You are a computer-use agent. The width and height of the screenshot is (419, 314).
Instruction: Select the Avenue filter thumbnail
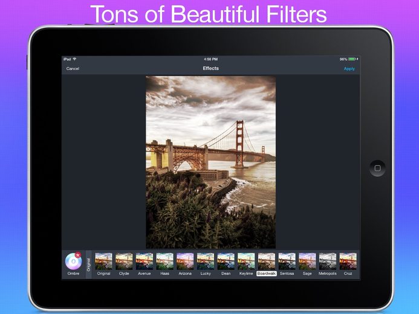click(x=145, y=261)
